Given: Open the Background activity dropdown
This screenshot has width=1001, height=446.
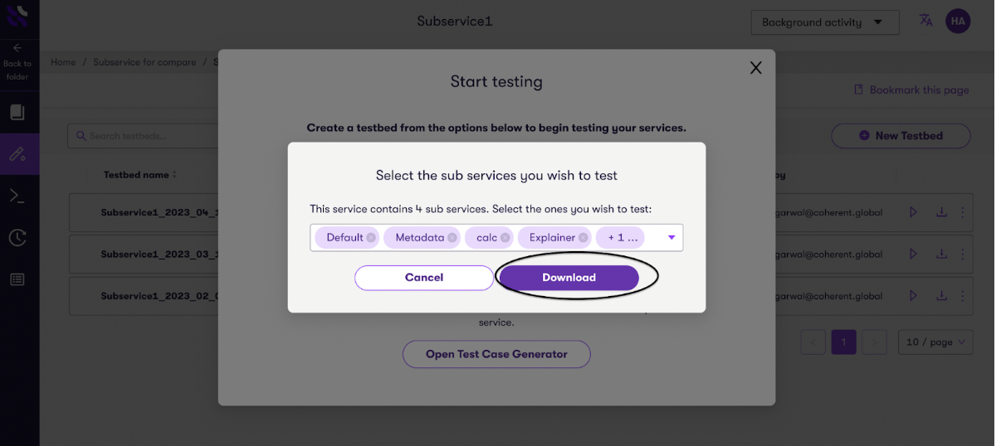Looking at the screenshot, I should point(824,22).
